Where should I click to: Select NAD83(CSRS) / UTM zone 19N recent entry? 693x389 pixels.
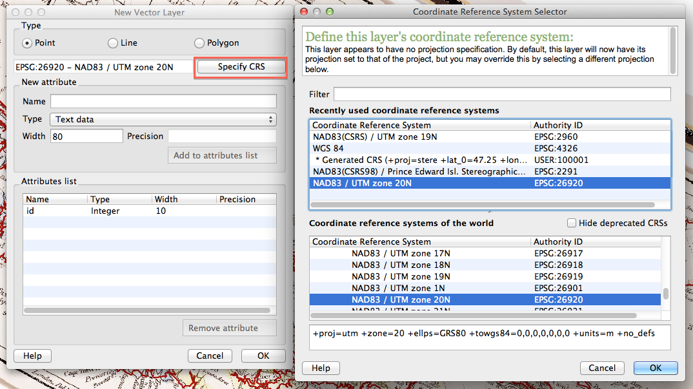419,137
